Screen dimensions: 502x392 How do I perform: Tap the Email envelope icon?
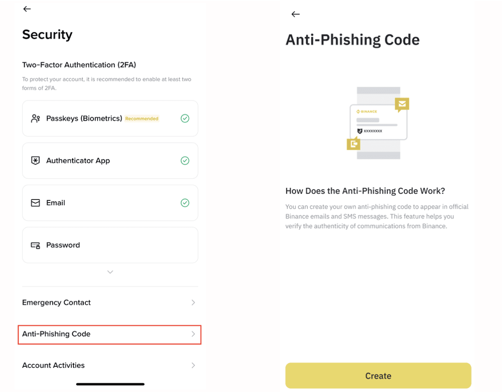point(35,203)
